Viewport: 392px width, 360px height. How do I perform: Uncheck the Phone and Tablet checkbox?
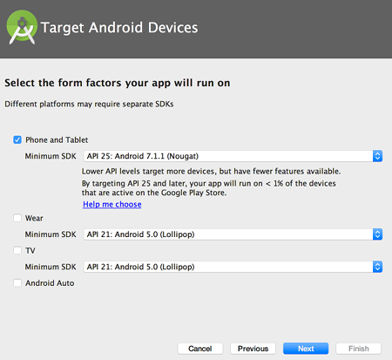(17, 139)
